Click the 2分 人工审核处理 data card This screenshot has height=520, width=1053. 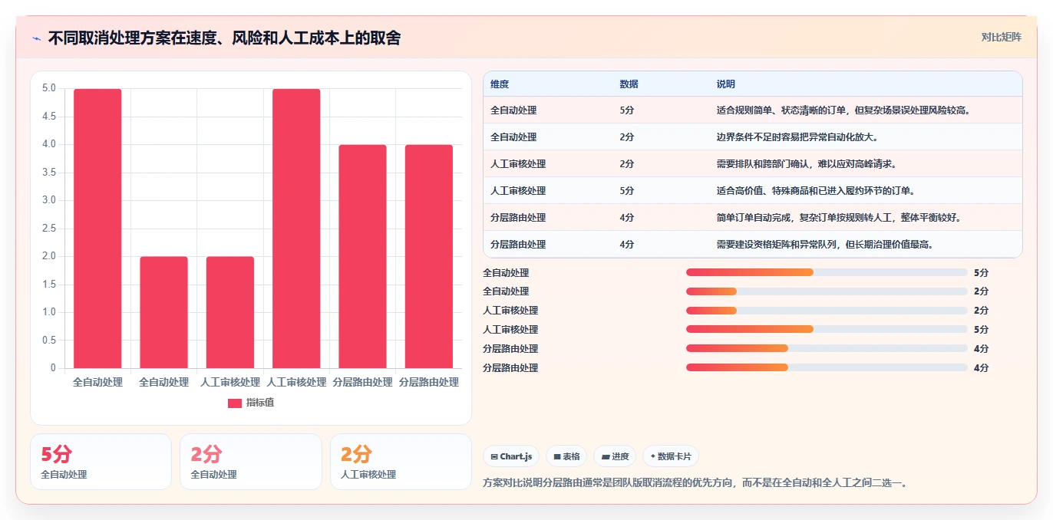click(401, 462)
